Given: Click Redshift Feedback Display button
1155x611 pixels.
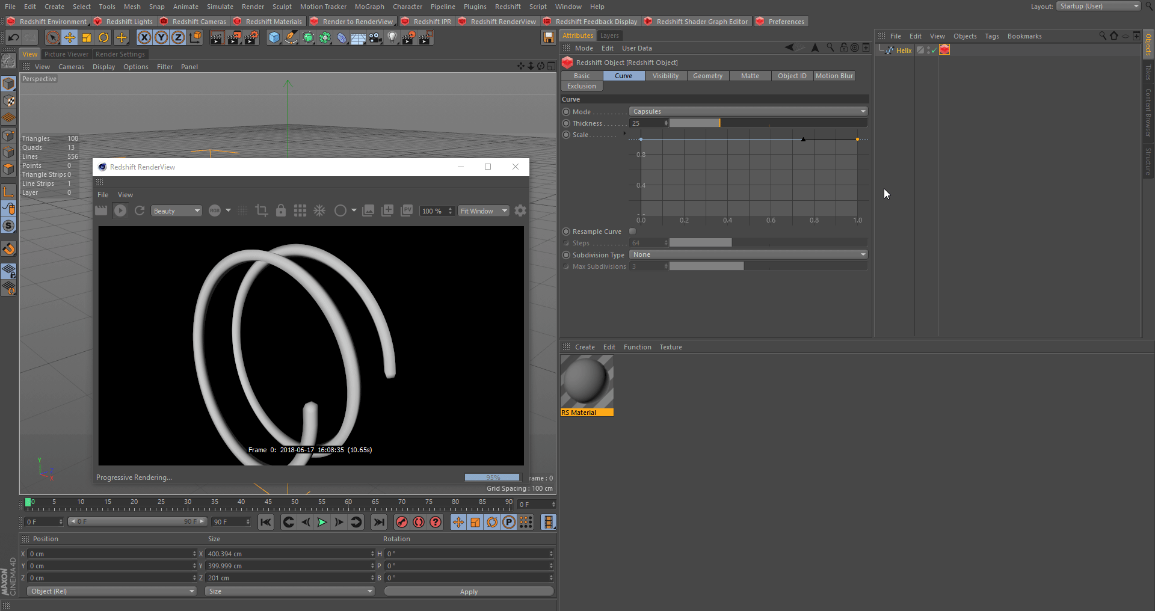Looking at the screenshot, I should [591, 22].
